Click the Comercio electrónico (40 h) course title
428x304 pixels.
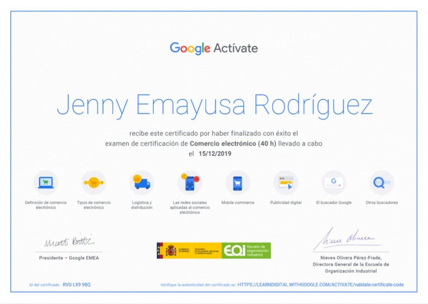pos(233,143)
